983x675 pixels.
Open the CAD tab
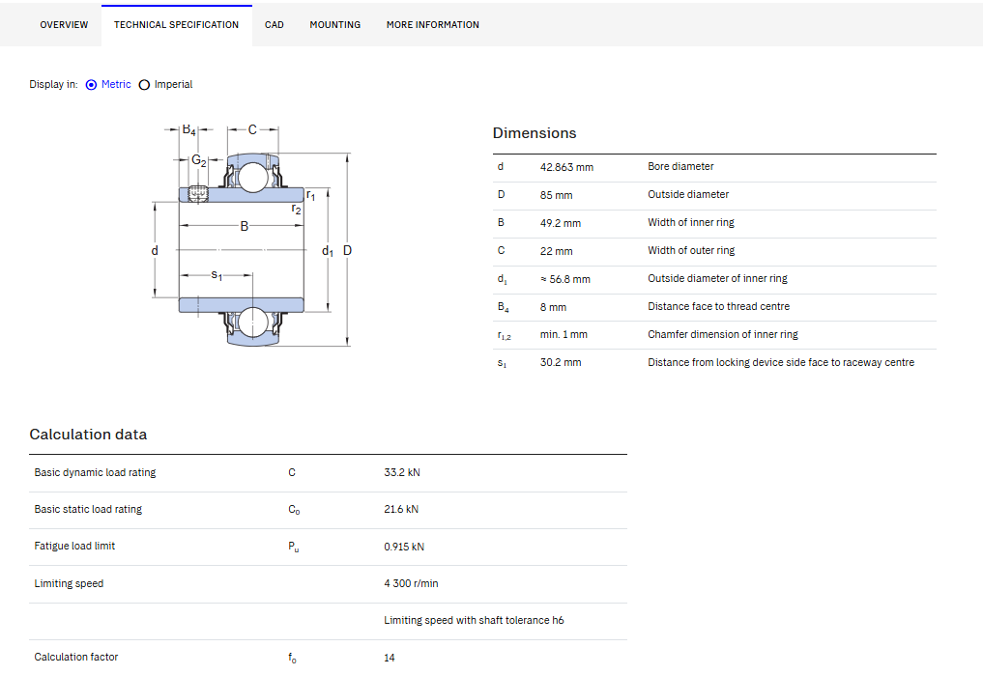click(x=274, y=25)
